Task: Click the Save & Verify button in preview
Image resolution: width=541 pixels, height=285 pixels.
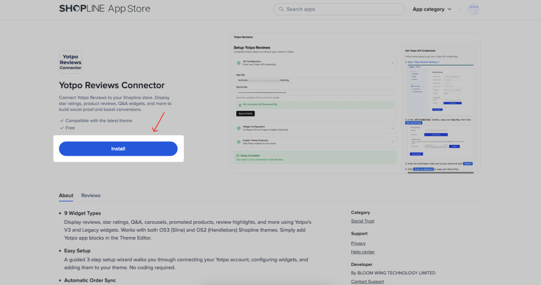Action: coord(245,113)
